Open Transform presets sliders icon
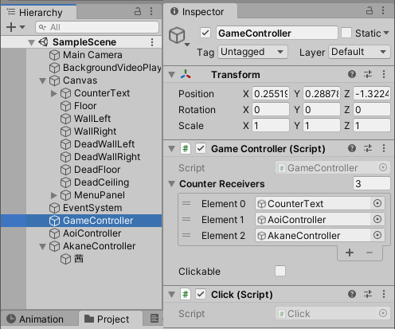Screen dimensions: 395x329 click(368, 74)
